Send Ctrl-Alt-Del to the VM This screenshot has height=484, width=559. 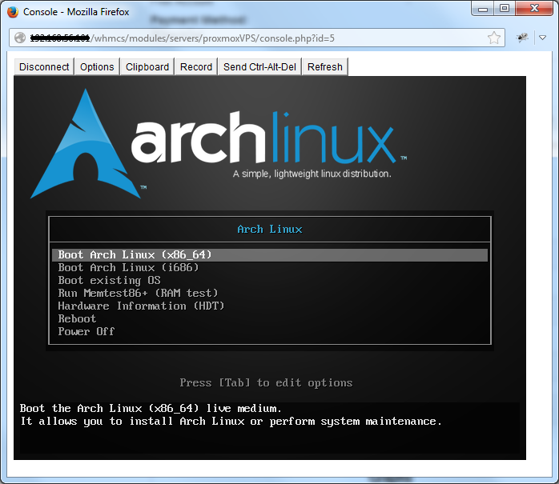tap(260, 67)
